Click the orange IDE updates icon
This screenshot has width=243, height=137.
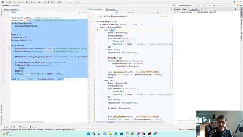tap(238, 6)
